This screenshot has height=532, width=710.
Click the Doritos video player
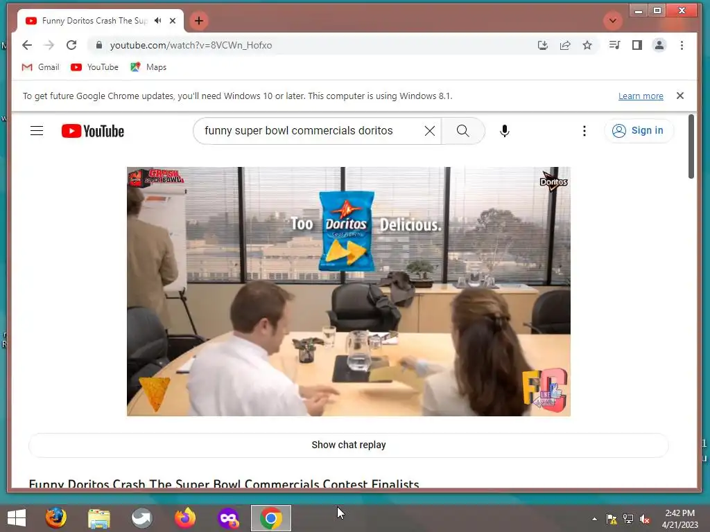[x=349, y=292]
